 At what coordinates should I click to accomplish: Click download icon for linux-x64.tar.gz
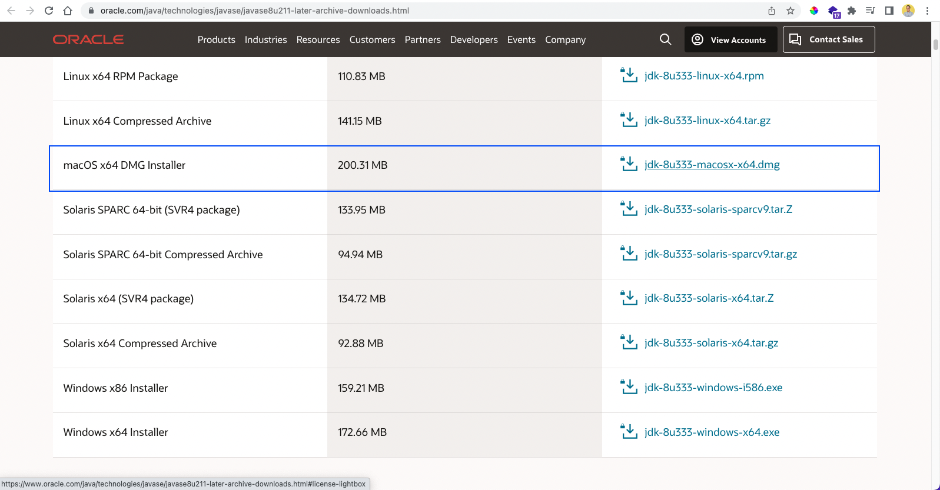click(629, 120)
